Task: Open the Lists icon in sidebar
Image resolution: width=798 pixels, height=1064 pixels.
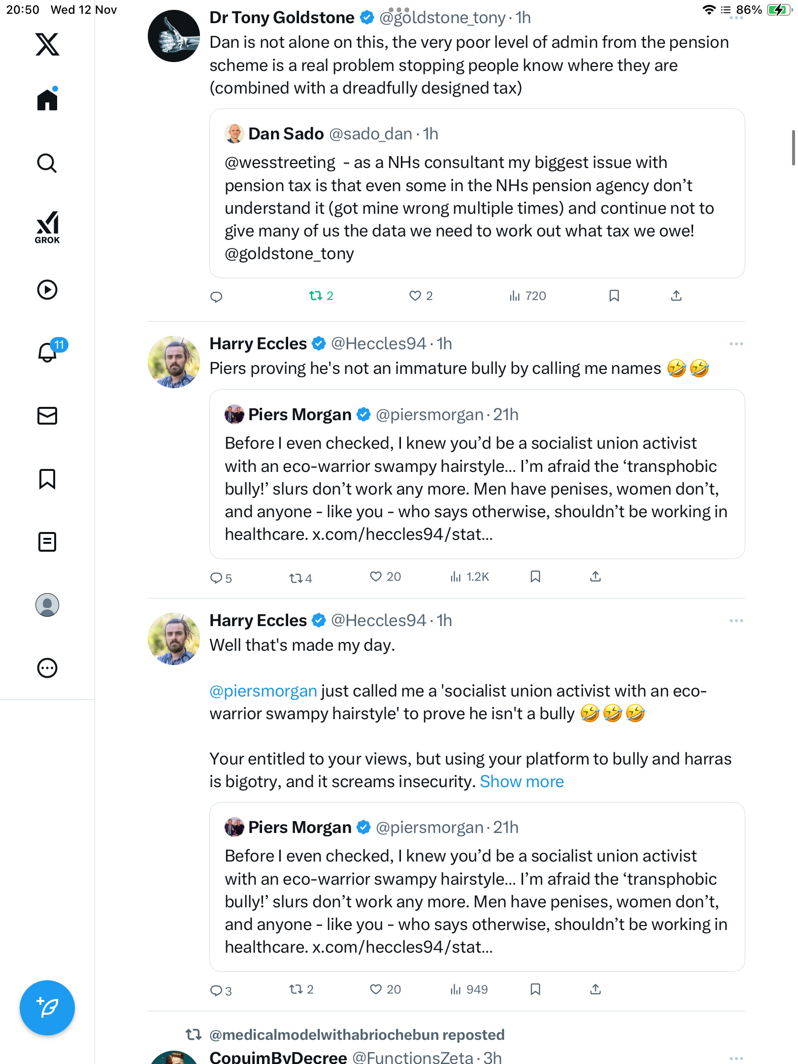Action: 47,542
